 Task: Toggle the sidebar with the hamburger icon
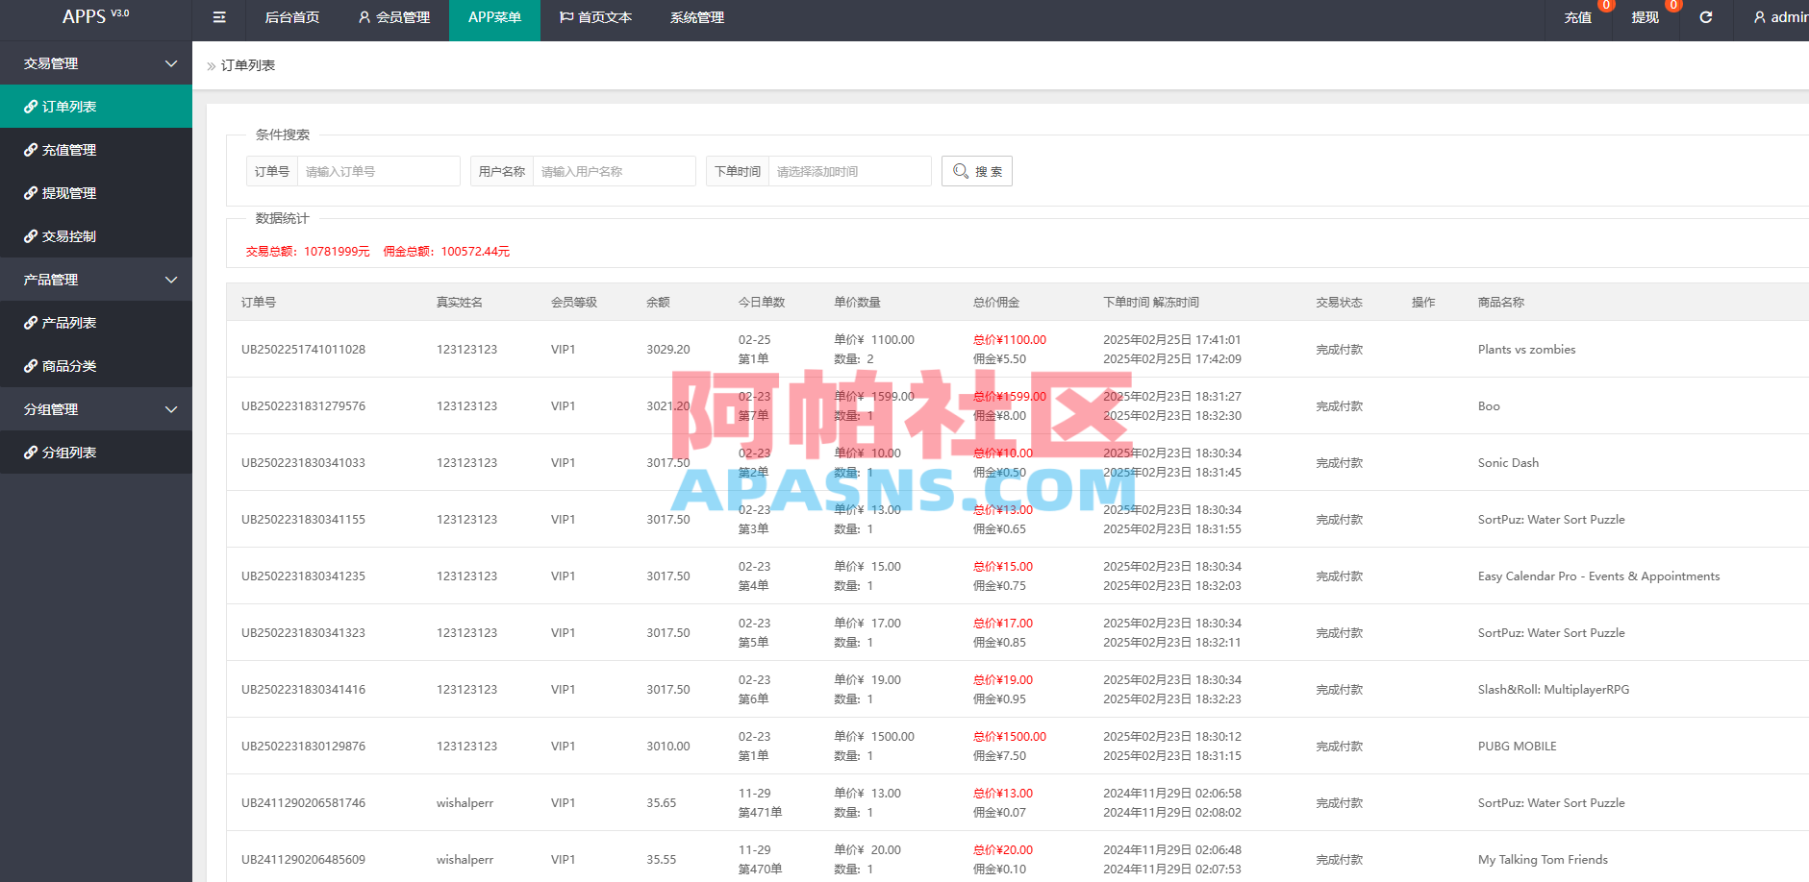218,17
